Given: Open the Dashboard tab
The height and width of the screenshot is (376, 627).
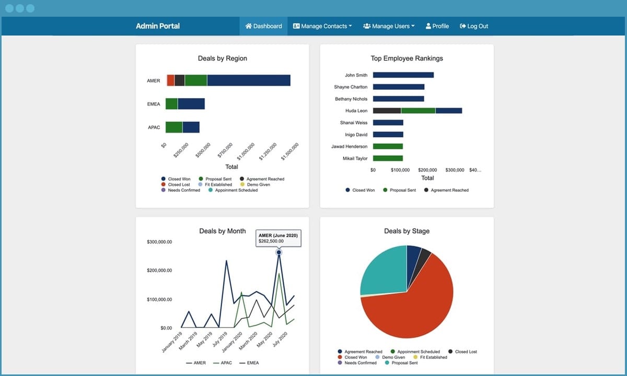Looking at the screenshot, I should (x=263, y=26).
